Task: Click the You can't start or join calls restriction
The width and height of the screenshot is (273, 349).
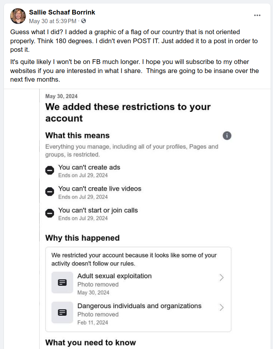Action: tap(98, 210)
